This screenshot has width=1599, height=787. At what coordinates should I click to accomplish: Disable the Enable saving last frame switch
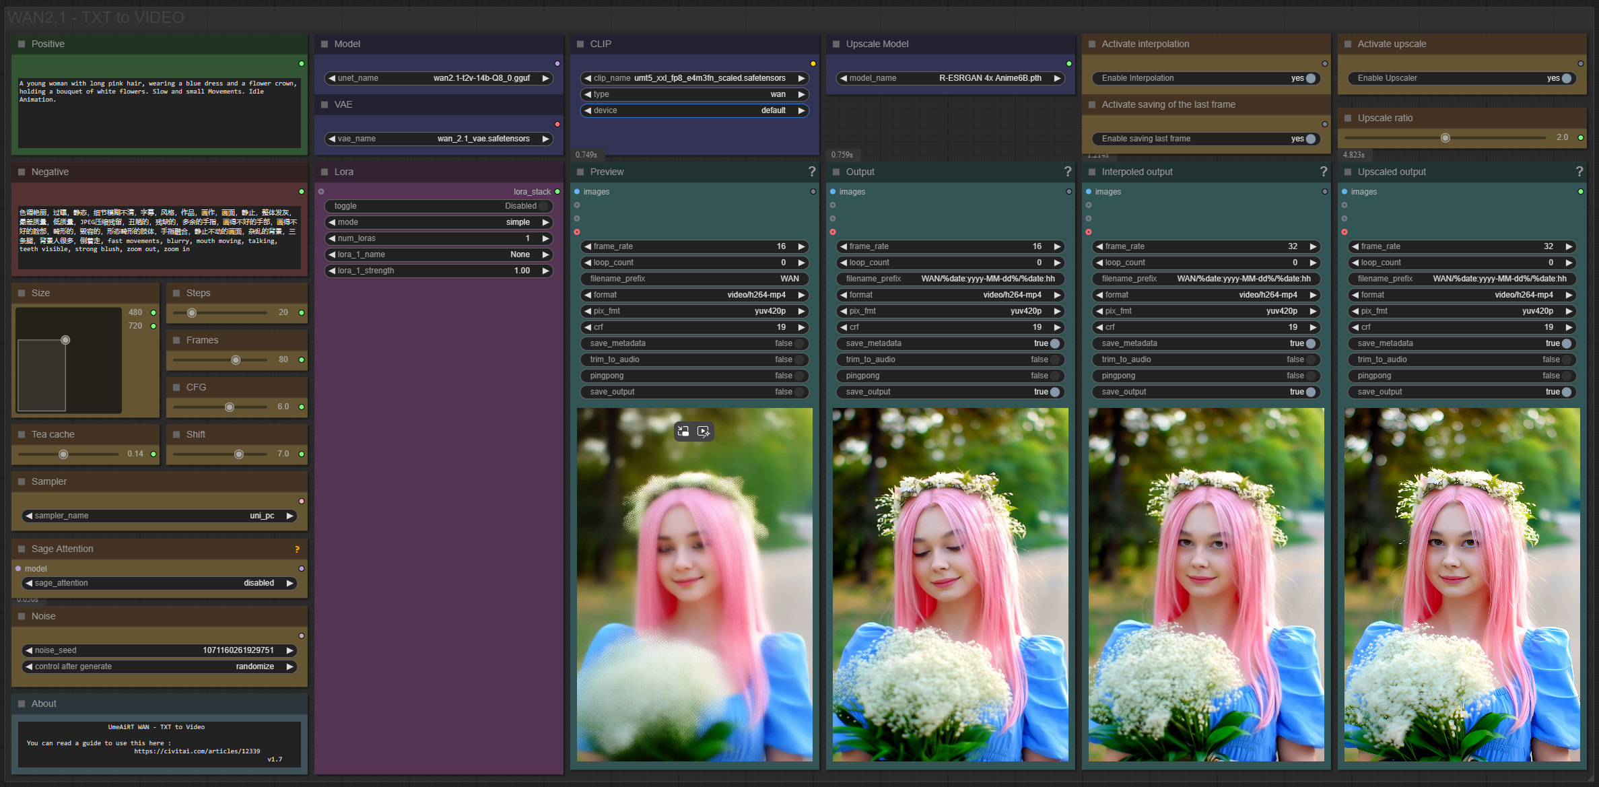point(1310,139)
